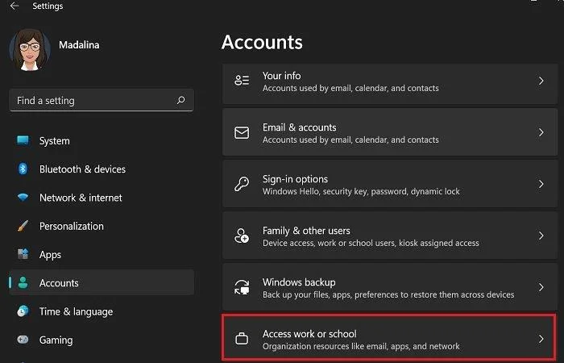
Task: Expand Windows backup chevron arrow
Action: [541, 287]
